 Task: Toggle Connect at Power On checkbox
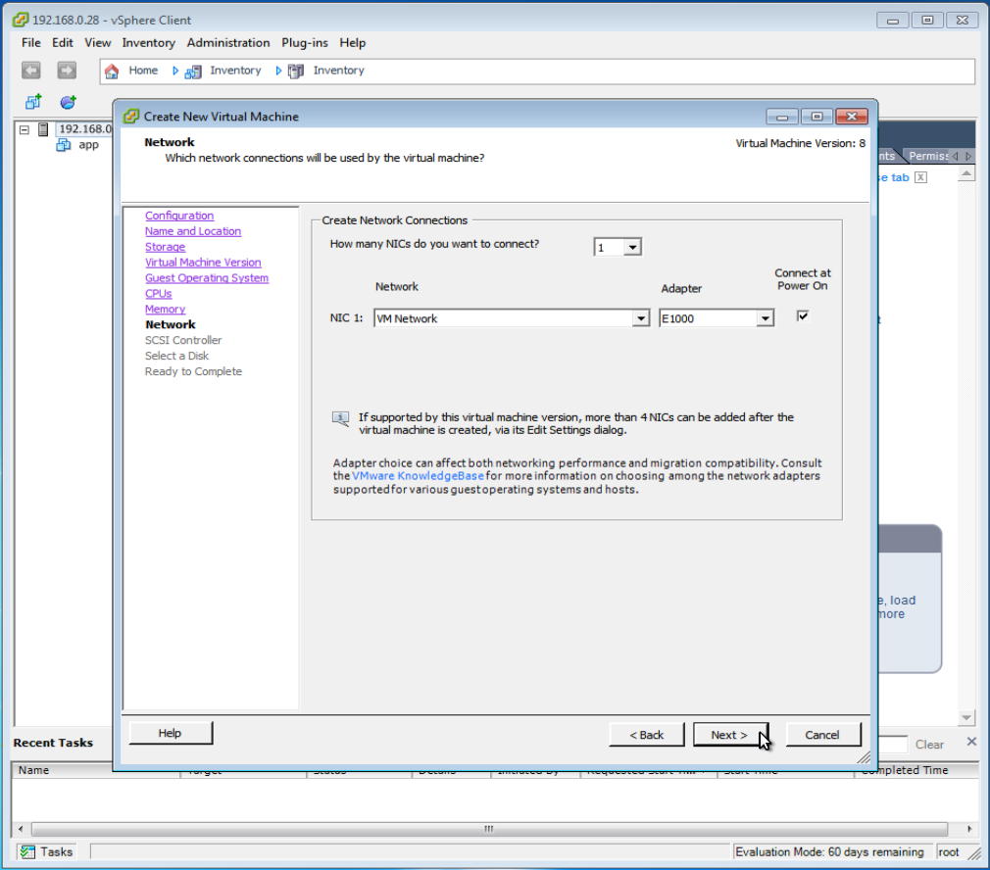pyautogui.click(x=803, y=316)
